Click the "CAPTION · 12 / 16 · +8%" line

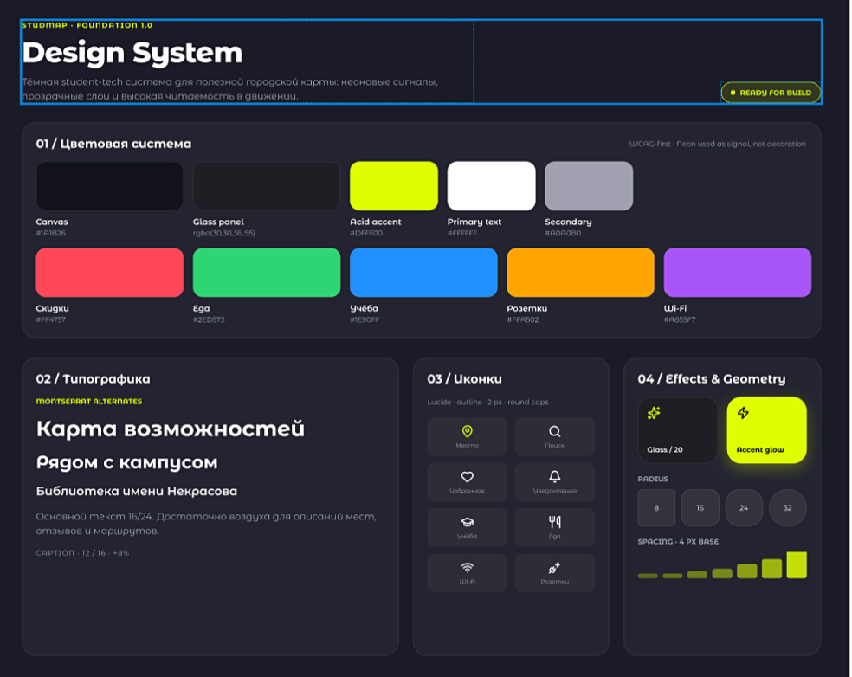tap(82, 553)
